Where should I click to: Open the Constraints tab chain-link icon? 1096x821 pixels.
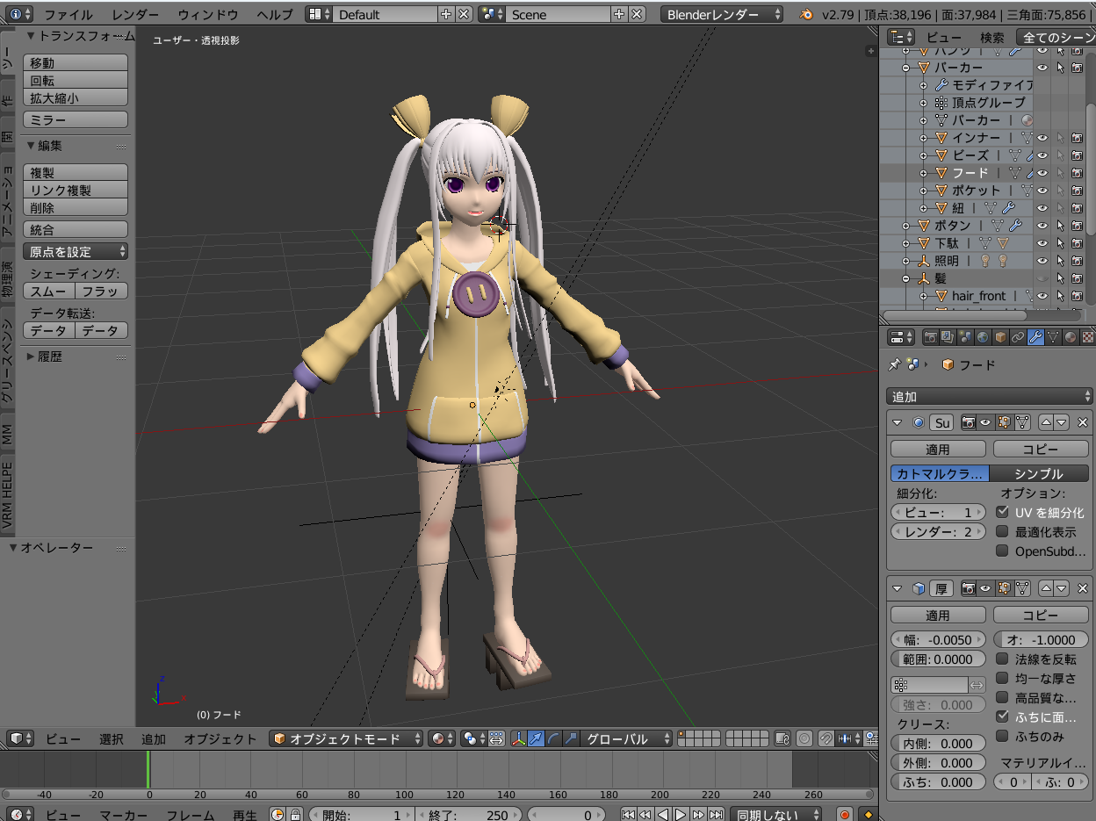[1017, 337]
